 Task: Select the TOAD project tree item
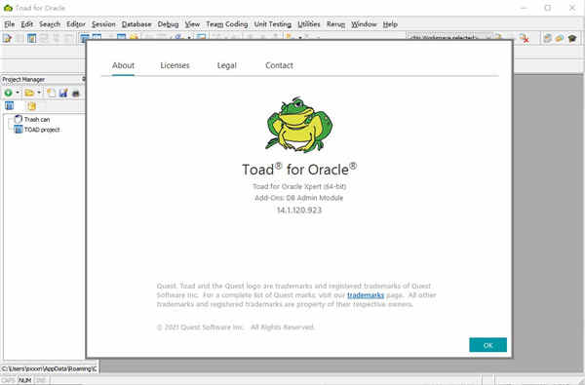42,130
